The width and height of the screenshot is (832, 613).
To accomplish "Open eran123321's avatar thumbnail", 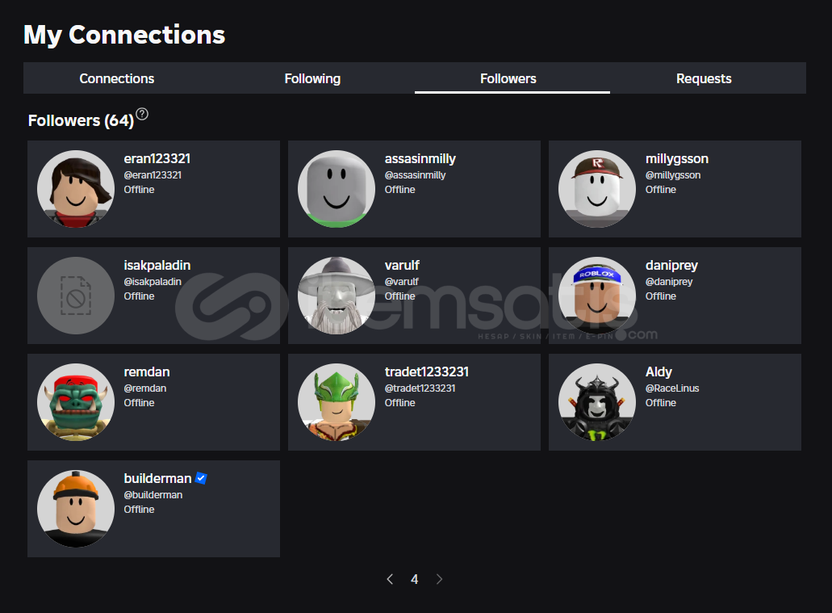I will (76, 189).
